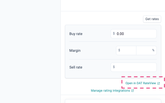The height and width of the screenshot is (103, 165).
Task: Open the DAT RateView link
Action: [x=141, y=83]
